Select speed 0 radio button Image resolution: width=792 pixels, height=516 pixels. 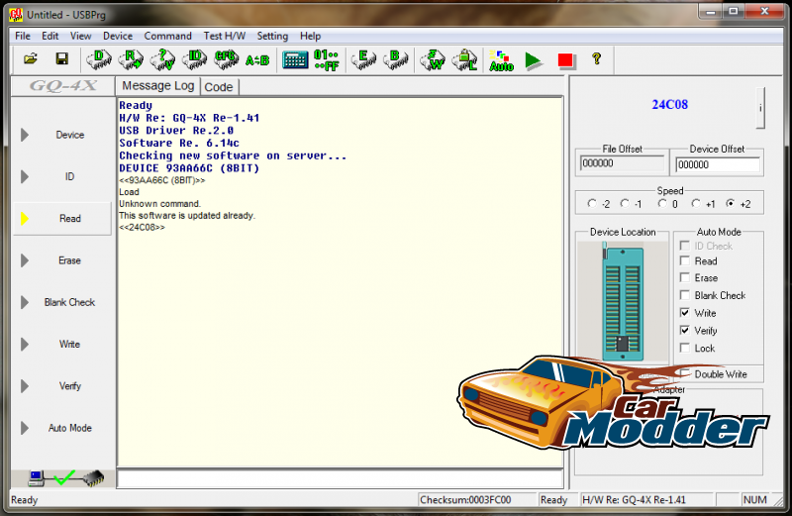(662, 203)
